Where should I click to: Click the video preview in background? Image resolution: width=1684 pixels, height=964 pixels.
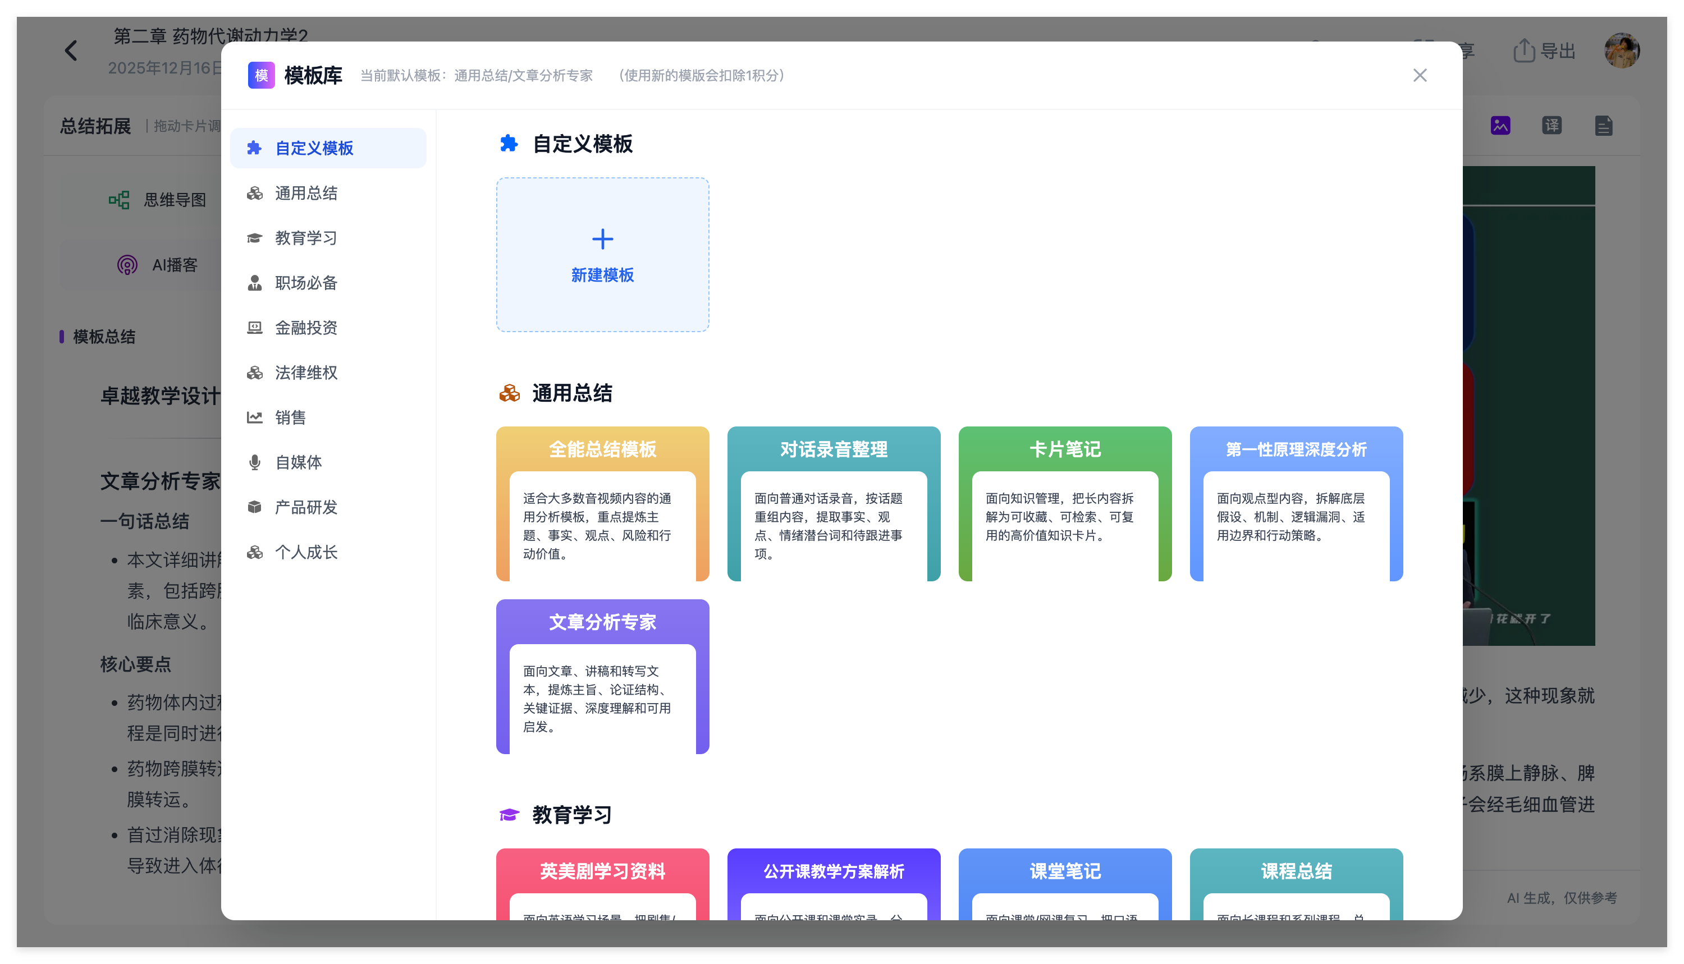[x=1529, y=406]
